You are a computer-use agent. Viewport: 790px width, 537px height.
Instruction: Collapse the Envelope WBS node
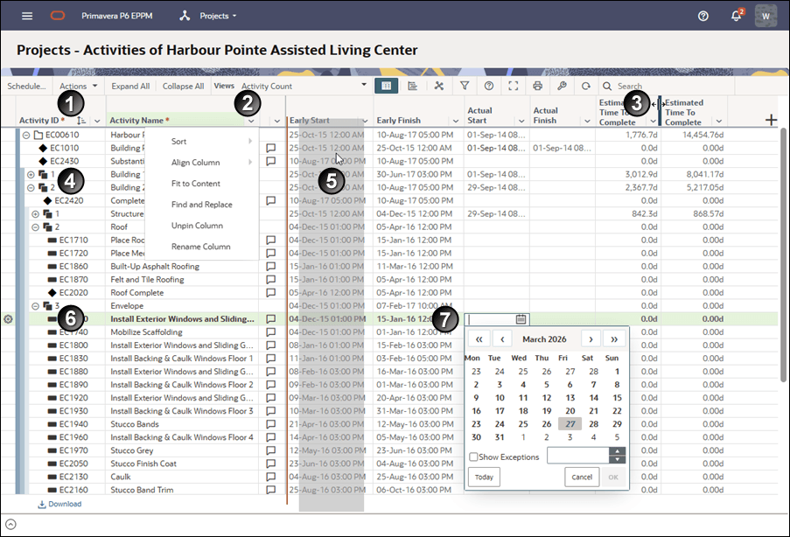point(35,306)
